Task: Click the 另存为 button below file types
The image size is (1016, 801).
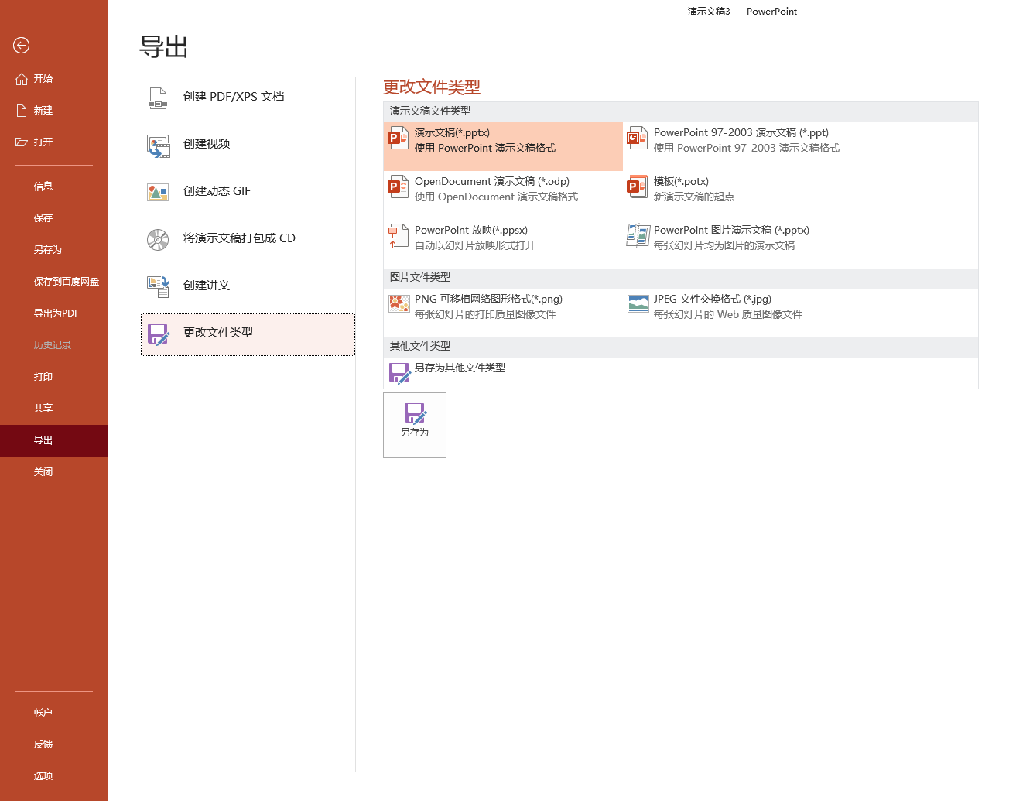Action: [415, 425]
